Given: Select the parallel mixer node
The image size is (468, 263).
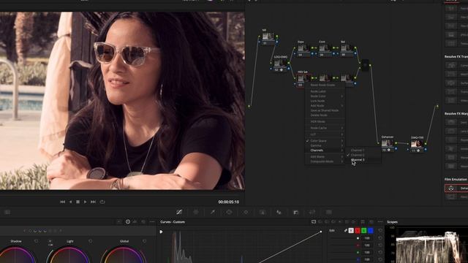Looking at the screenshot, I should click(365, 65).
